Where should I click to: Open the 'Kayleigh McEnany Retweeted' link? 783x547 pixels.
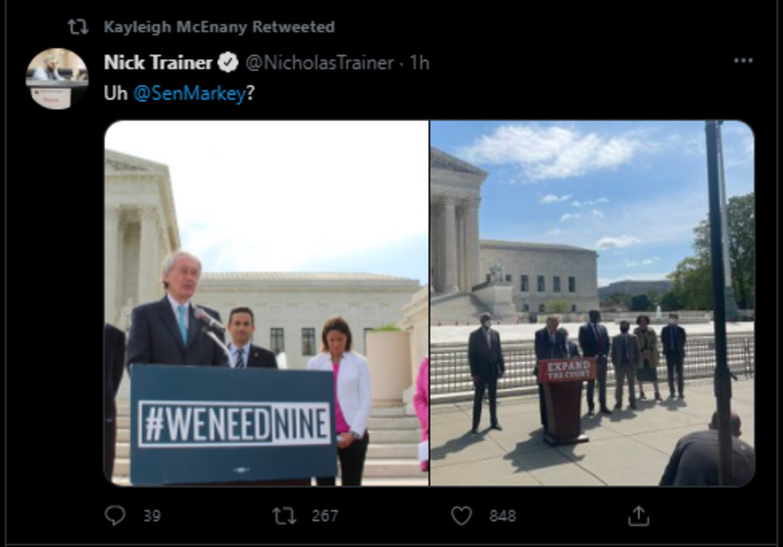219,28
